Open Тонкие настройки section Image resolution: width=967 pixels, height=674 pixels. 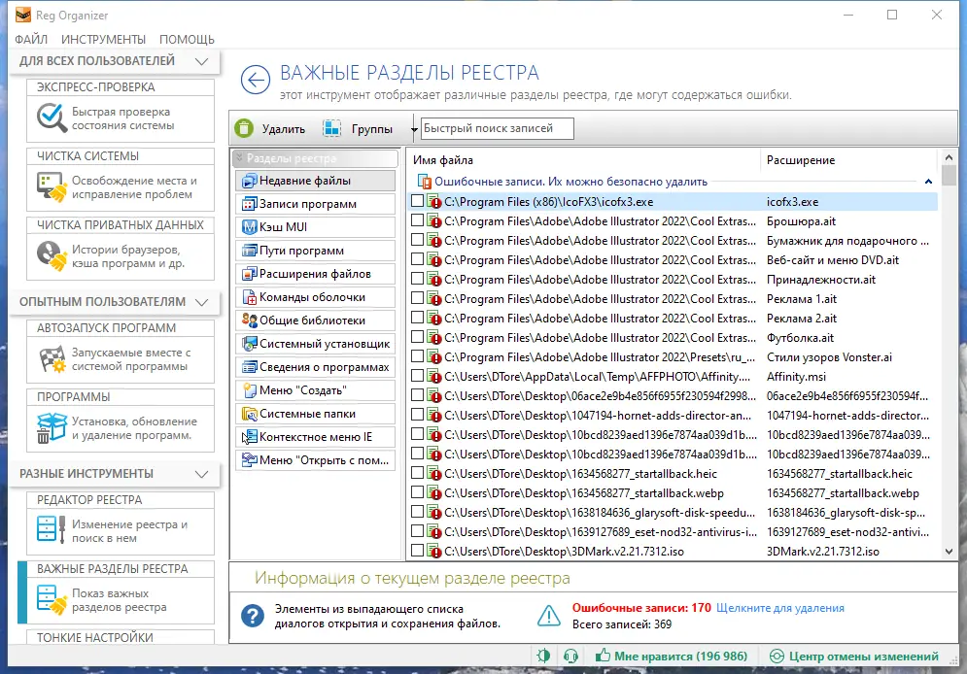(x=121, y=637)
